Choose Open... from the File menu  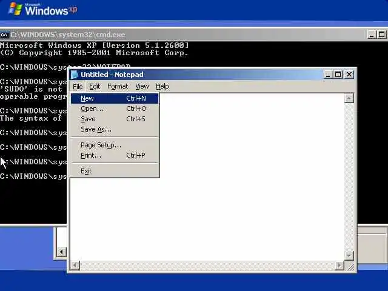click(115, 109)
